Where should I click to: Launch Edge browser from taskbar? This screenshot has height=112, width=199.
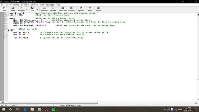pos(25,109)
